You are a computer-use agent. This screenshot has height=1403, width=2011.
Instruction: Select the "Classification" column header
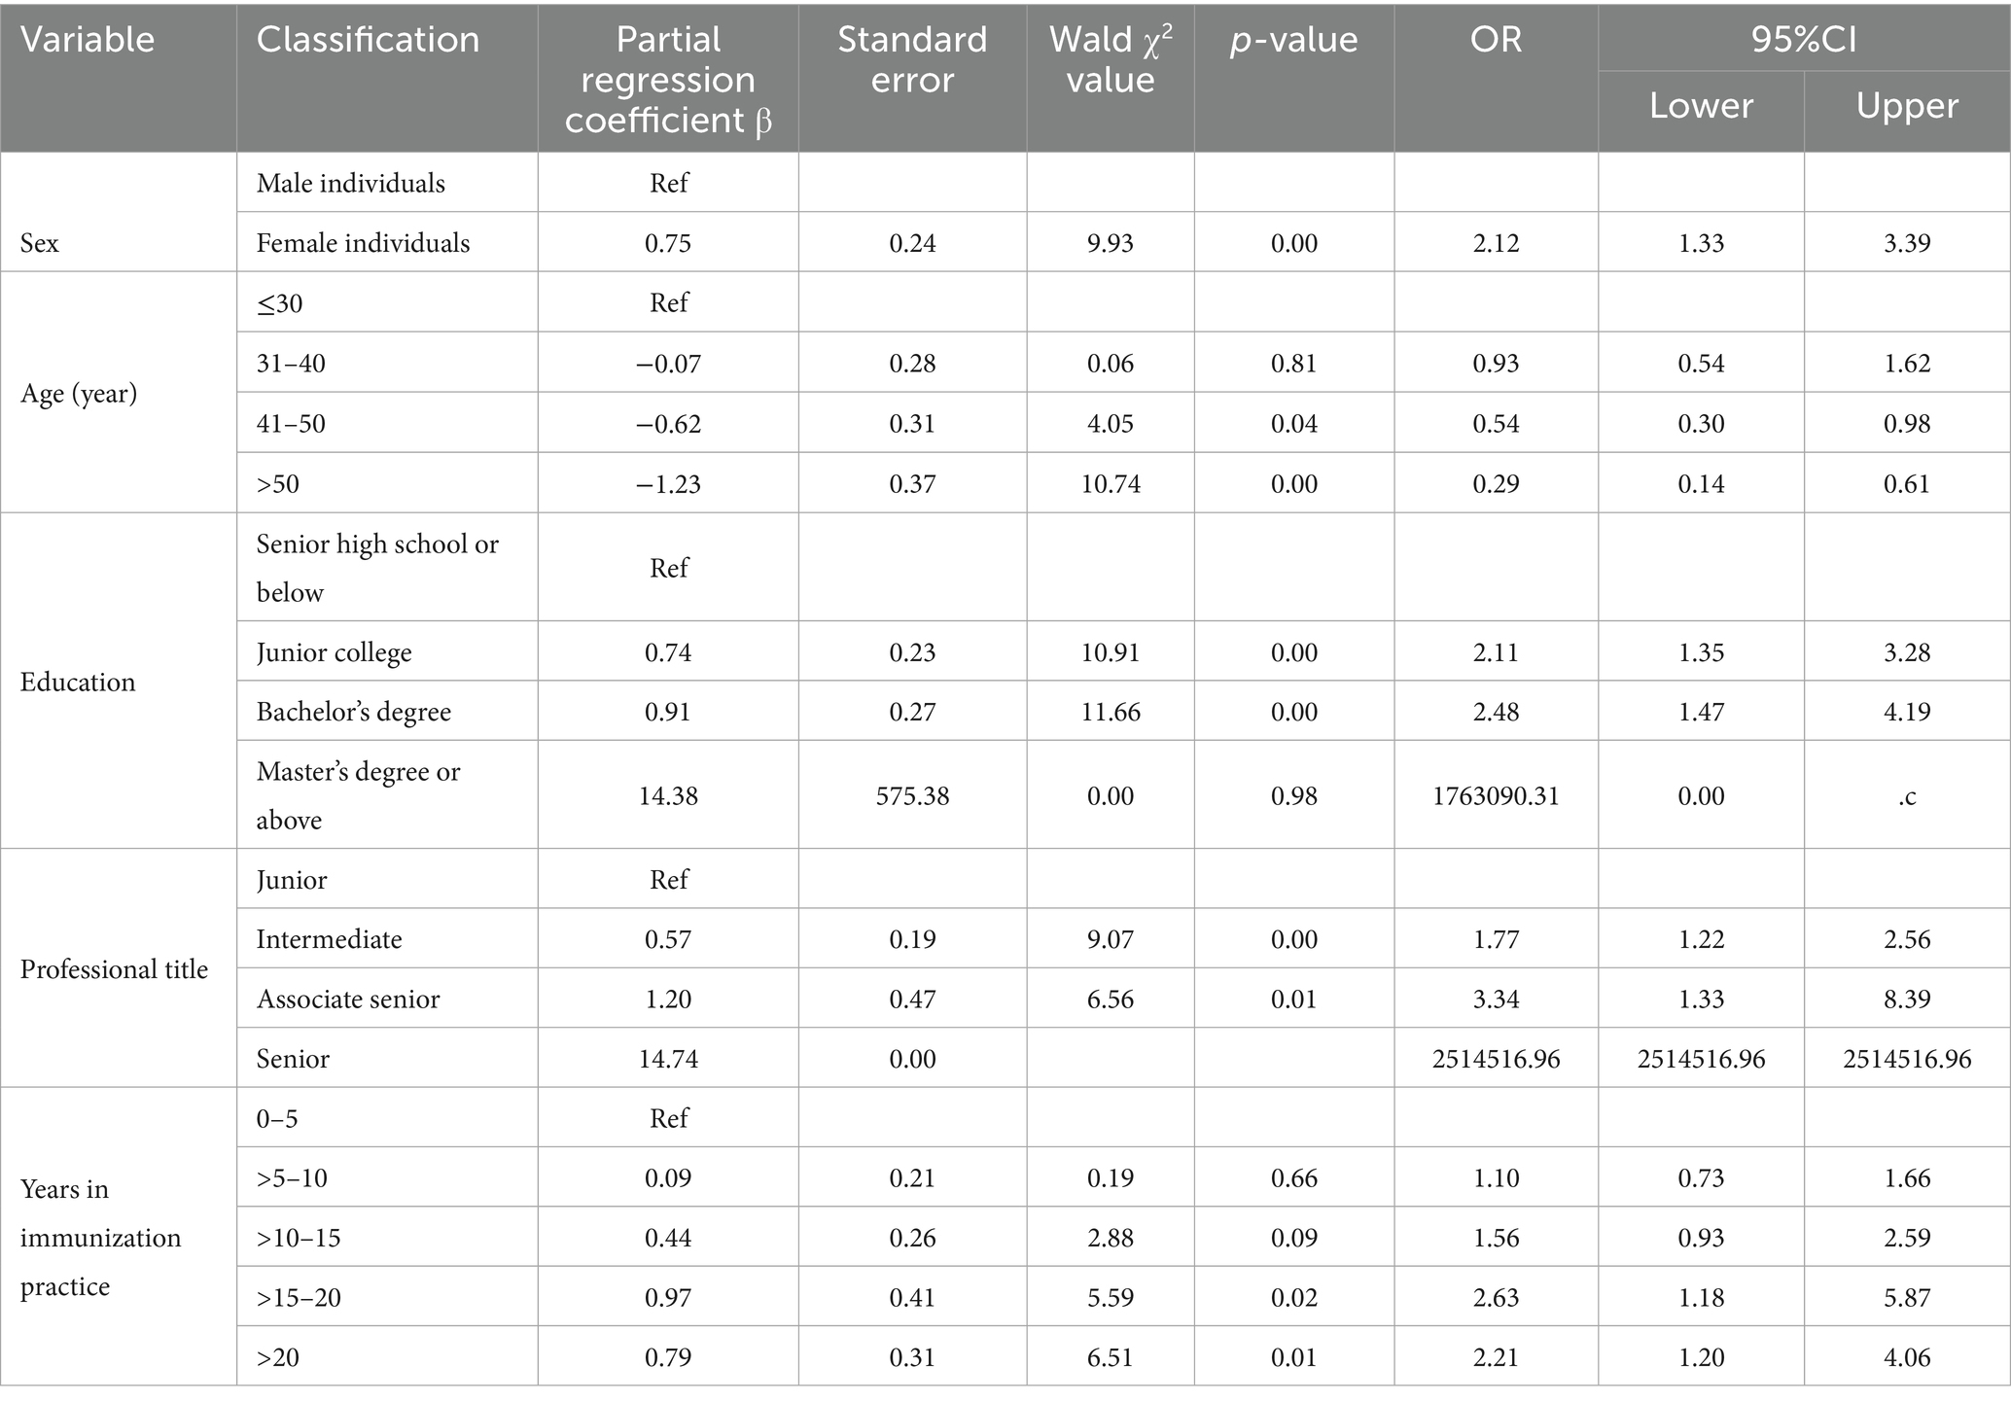[x=368, y=40]
